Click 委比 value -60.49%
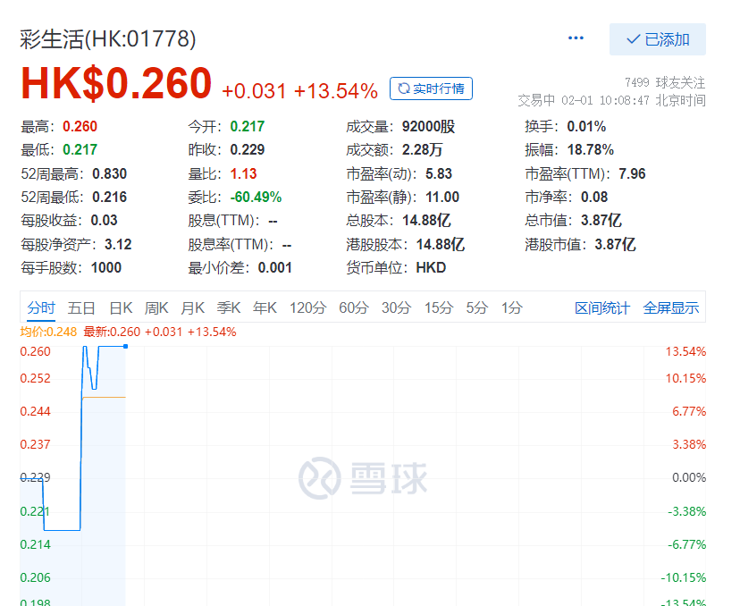 click(256, 197)
